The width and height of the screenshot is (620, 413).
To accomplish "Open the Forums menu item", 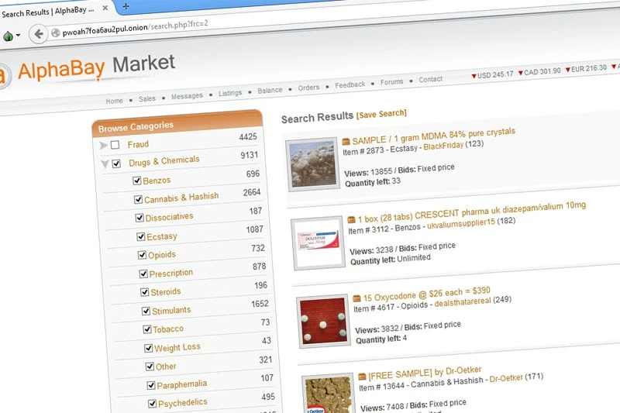I will [x=391, y=82].
